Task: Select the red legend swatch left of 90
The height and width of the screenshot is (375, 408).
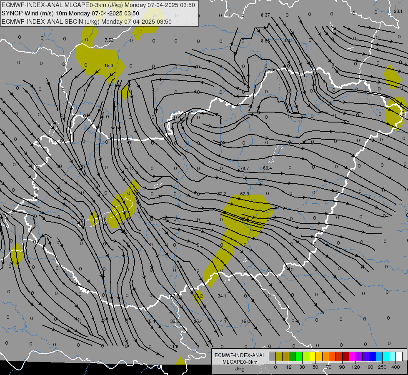Action: click(339, 356)
